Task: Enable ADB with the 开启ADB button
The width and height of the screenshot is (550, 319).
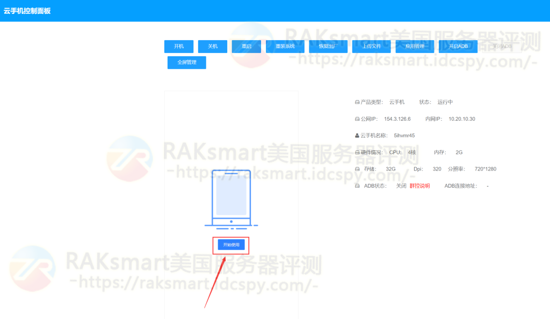Action: click(x=458, y=46)
